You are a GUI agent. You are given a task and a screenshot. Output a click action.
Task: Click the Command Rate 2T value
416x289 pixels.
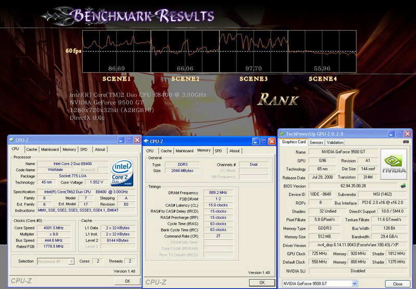pyautogui.click(x=218, y=236)
